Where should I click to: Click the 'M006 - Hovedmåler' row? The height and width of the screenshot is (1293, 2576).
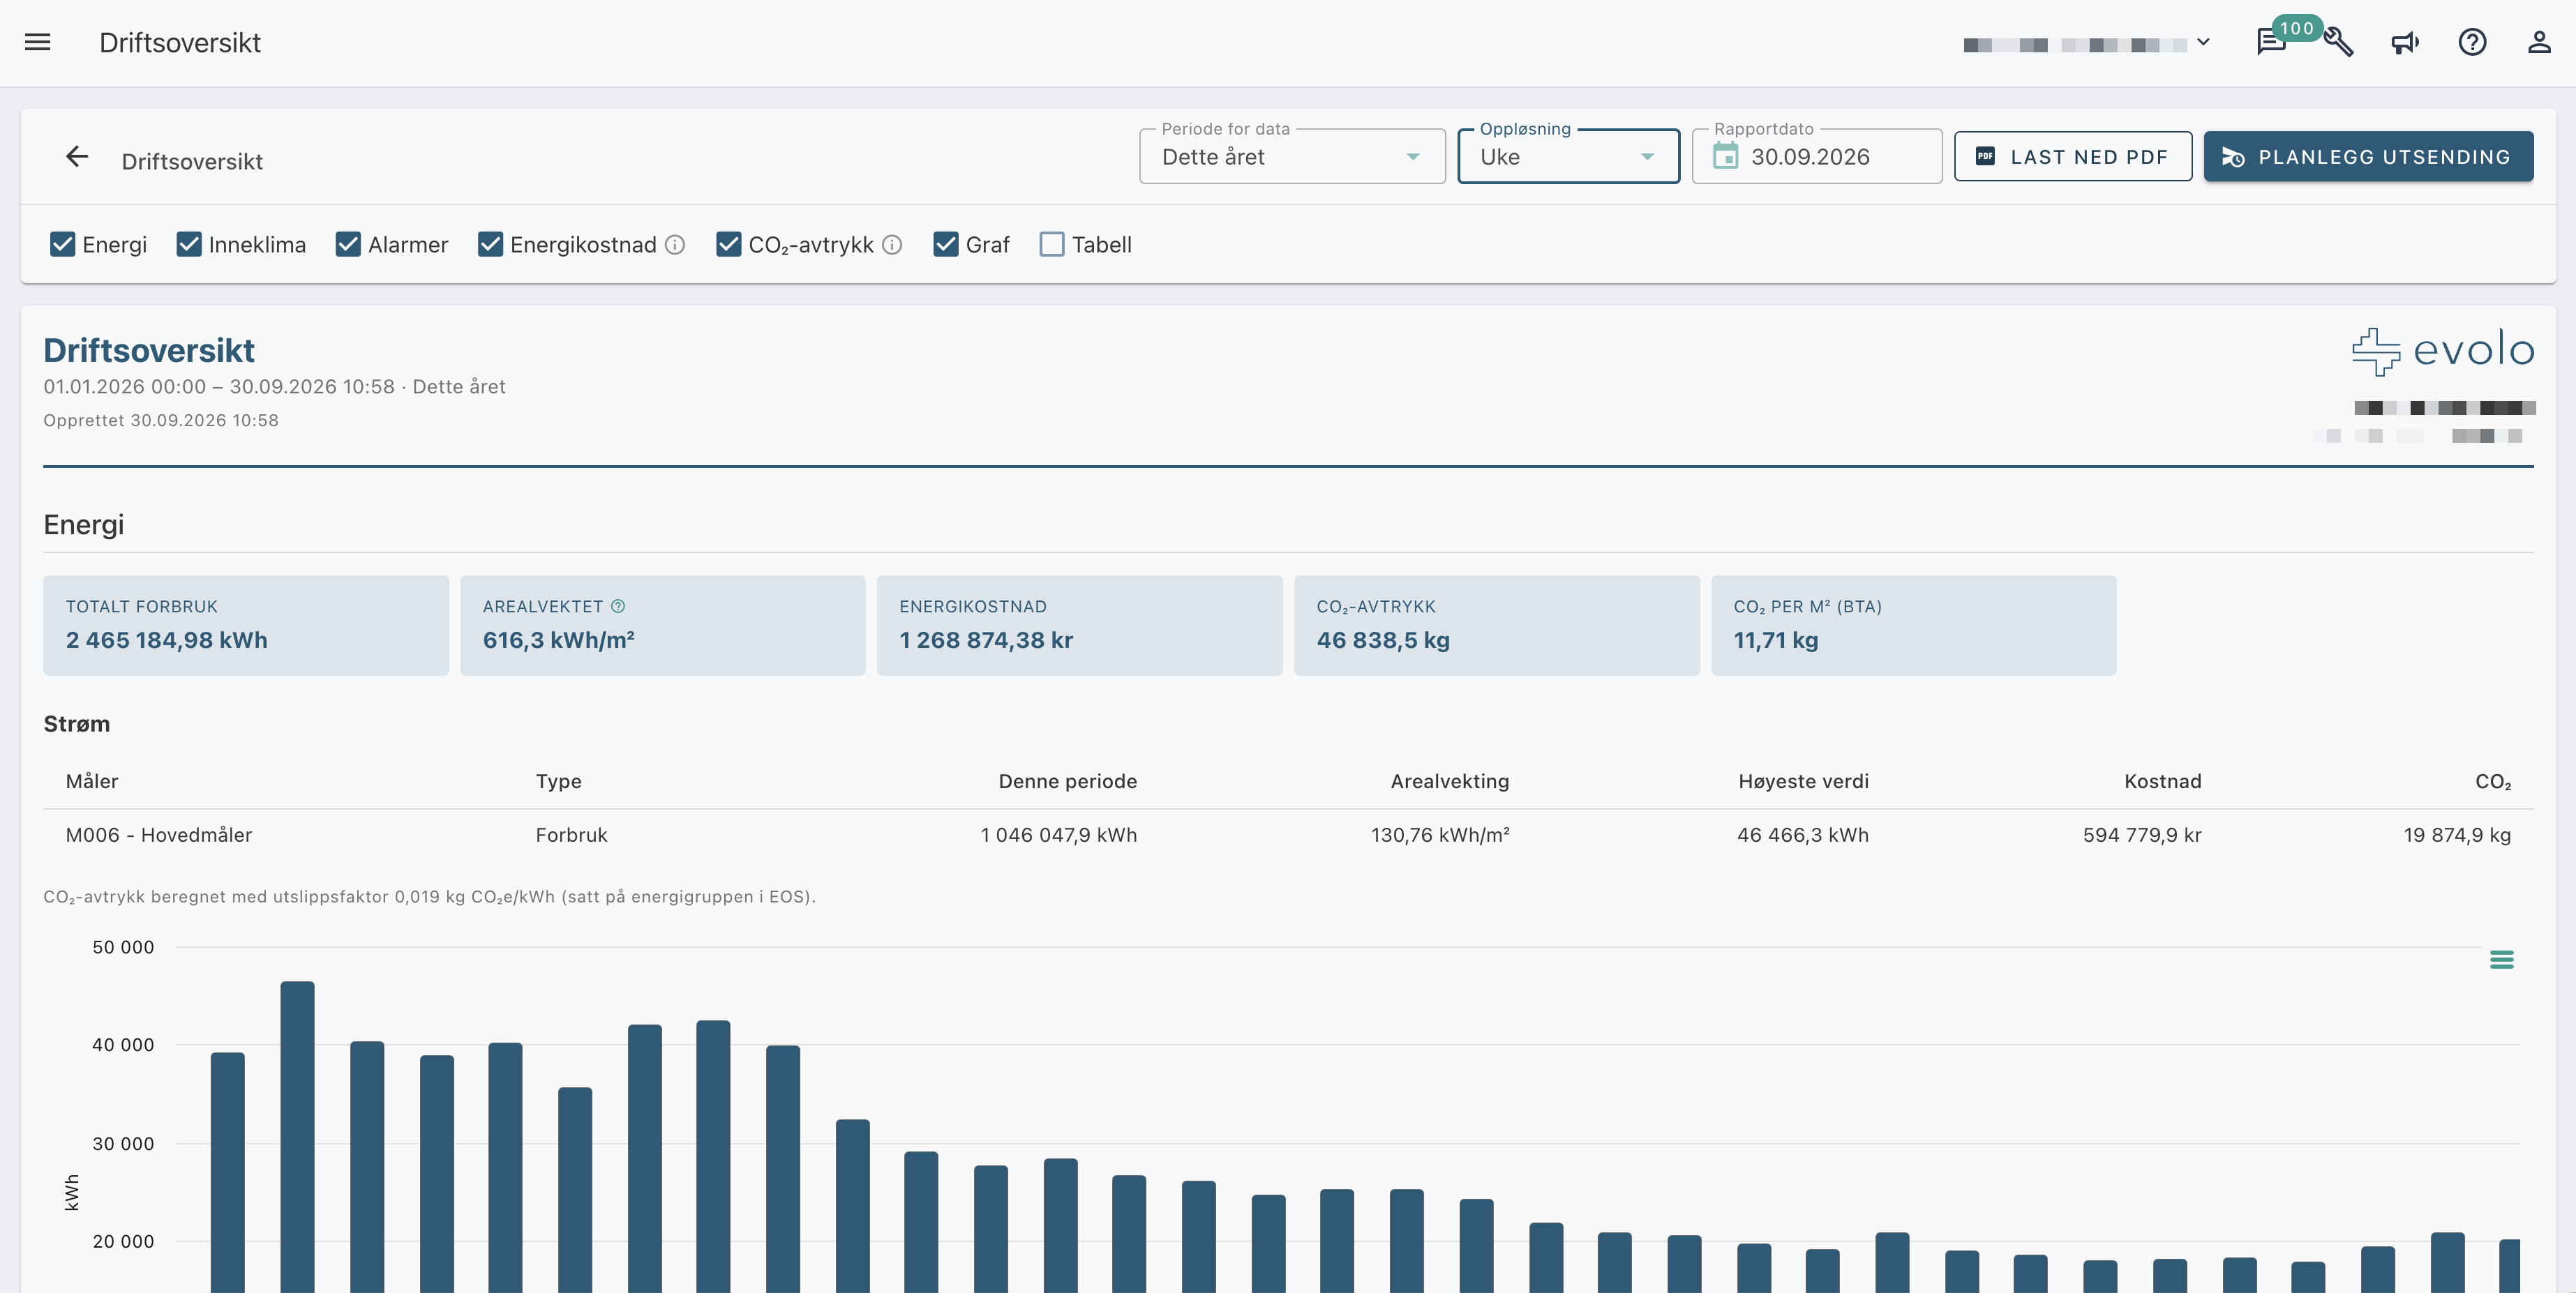pyautogui.click(x=1288, y=834)
